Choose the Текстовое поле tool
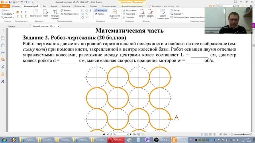 [x=70, y=14]
